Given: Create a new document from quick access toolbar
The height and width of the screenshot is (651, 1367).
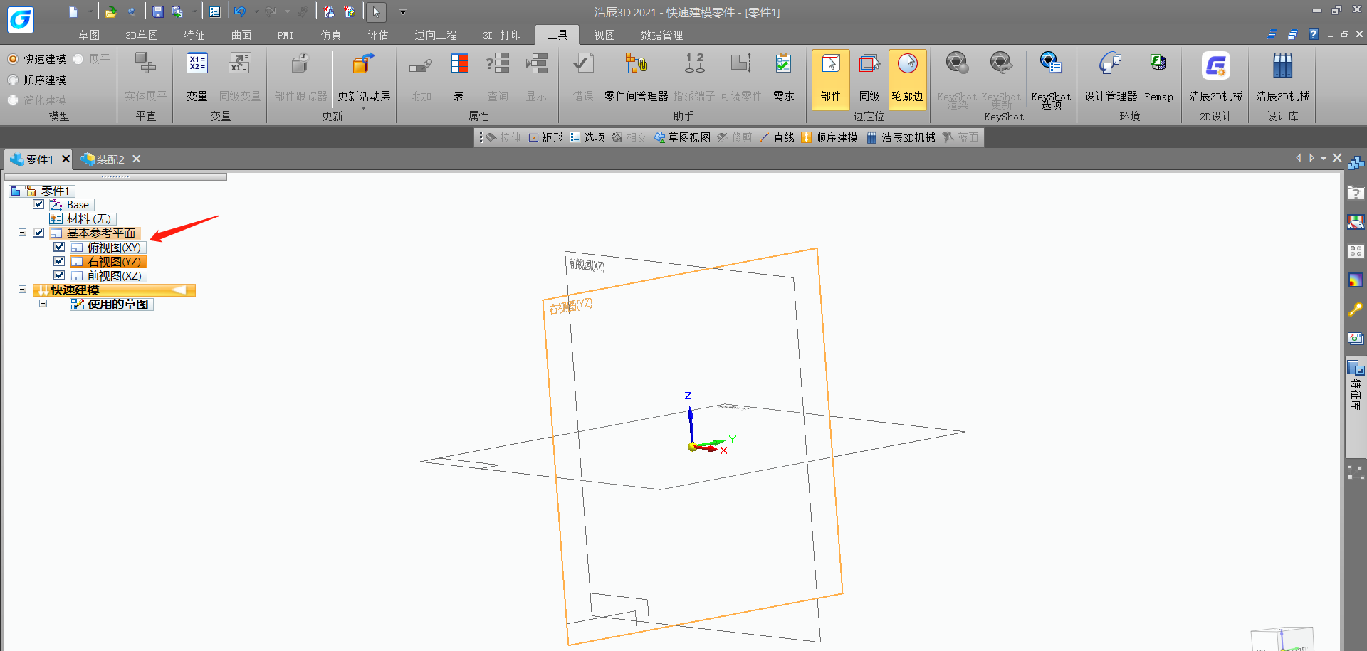Looking at the screenshot, I should (73, 11).
